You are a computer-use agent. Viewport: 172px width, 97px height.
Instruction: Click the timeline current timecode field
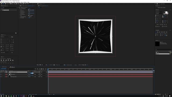[3, 69]
